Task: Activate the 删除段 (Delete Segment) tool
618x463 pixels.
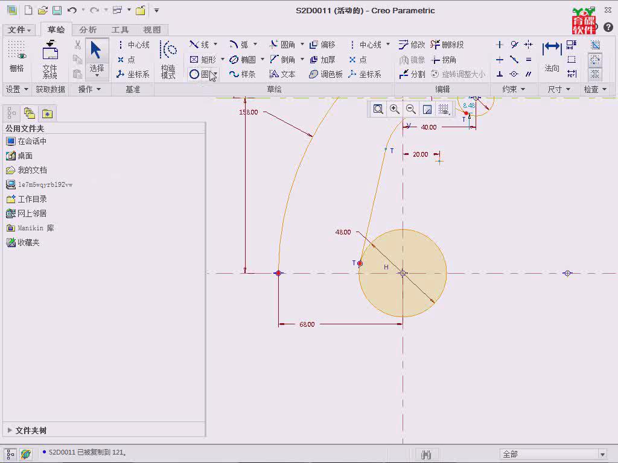Action: 447,45
